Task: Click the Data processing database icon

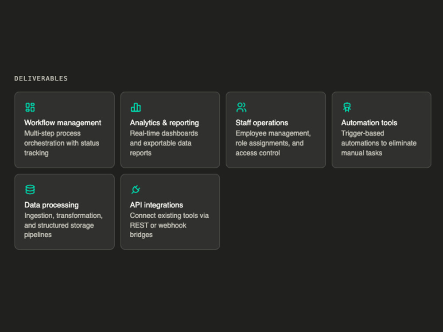Action: click(x=30, y=189)
